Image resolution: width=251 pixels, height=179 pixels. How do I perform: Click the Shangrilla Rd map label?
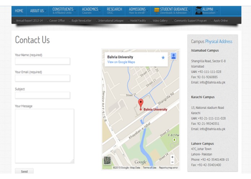[166, 99]
